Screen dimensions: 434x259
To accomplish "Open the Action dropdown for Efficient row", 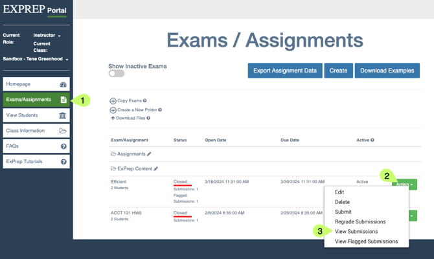I will [x=404, y=185].
